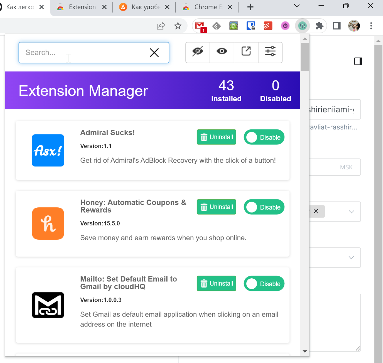Open the diamond-shaped extension in toolbar
This screenshot has height=363, width=383.
coord(217,26)
